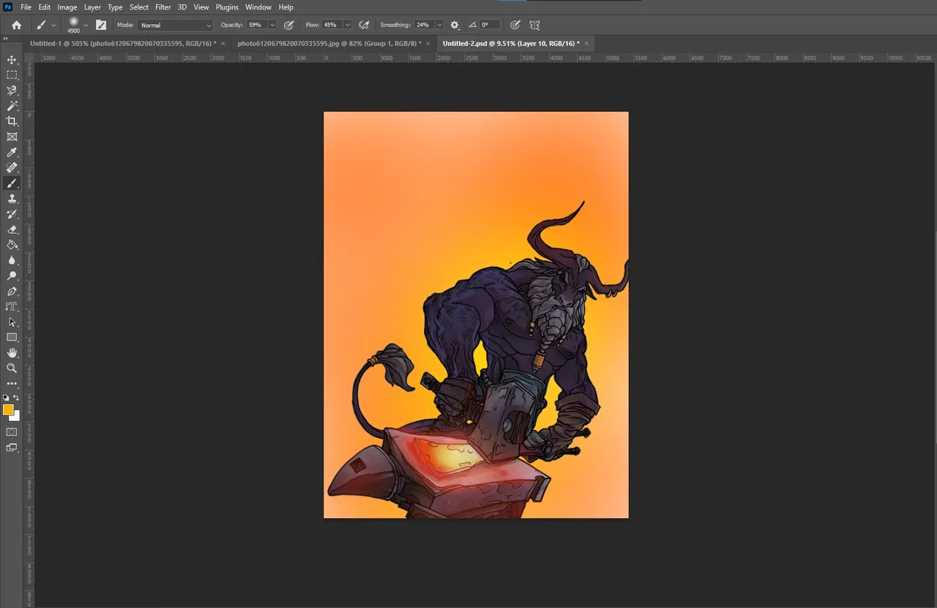Select the Clone Stamp tool

(x=12, y=199)
